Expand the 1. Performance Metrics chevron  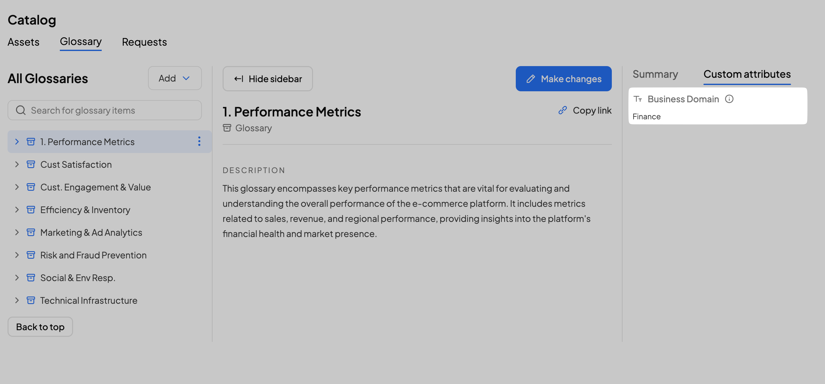(17, 142)
